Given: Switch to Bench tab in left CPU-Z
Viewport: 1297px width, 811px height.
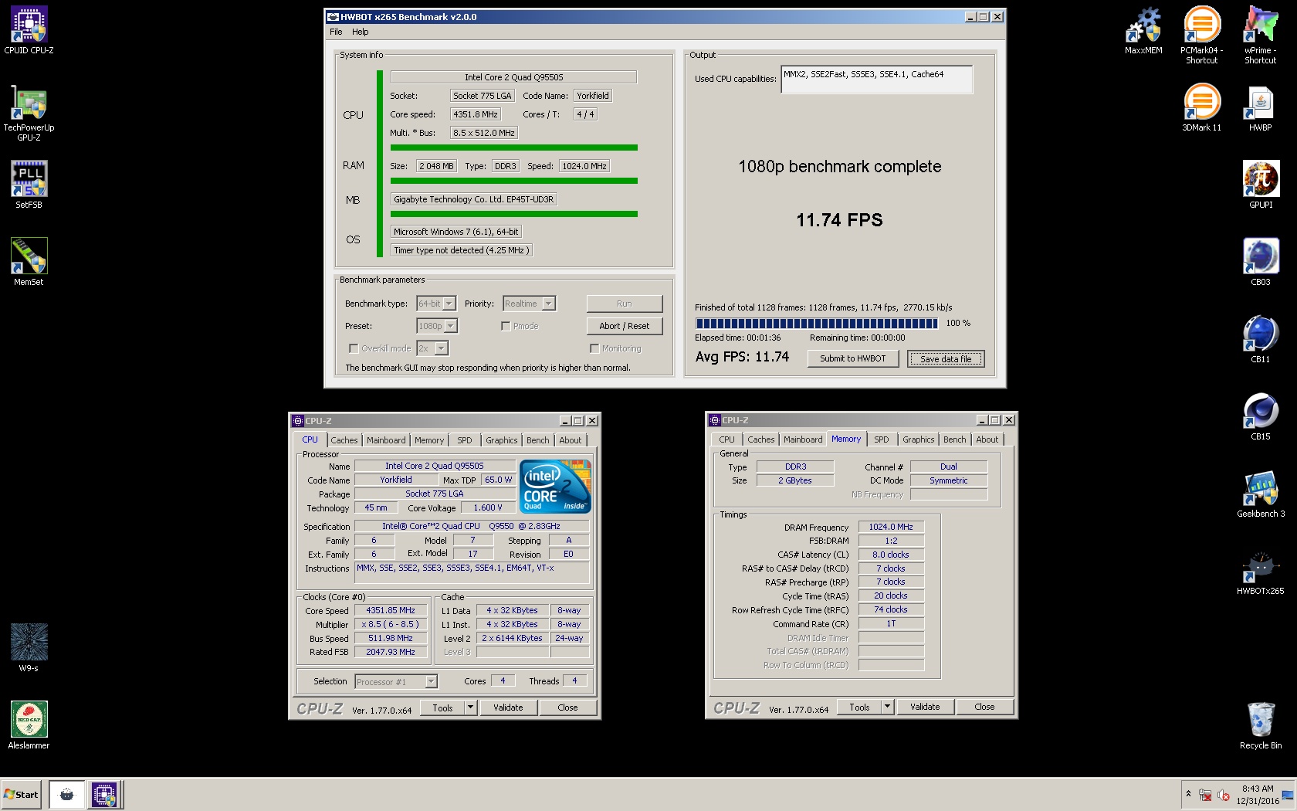Looking at the screenshot, I should [538, 440].
